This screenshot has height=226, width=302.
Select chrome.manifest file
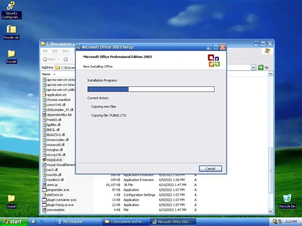pos(56,100)
